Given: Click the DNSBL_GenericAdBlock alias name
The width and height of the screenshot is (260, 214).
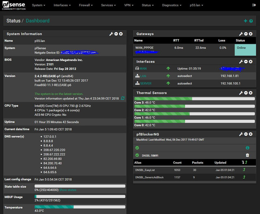Looking at the screenshot, I should click(x=149, y=177).
